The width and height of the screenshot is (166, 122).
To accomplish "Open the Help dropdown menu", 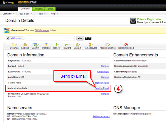I will (54, 14).
